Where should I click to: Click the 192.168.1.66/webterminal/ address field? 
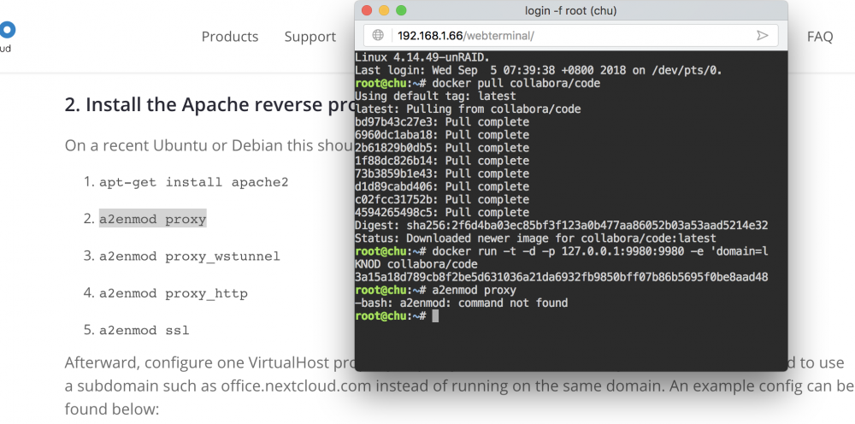[x=571, y=35]
